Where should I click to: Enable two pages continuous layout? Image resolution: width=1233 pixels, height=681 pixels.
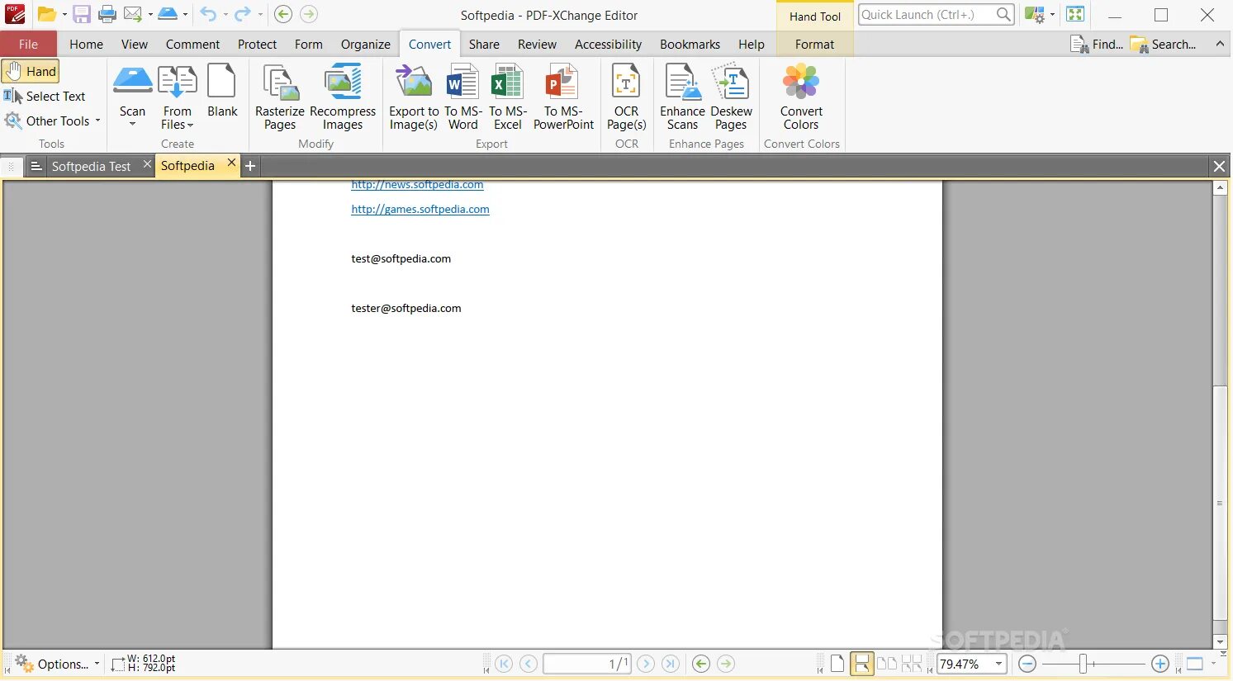912,664
